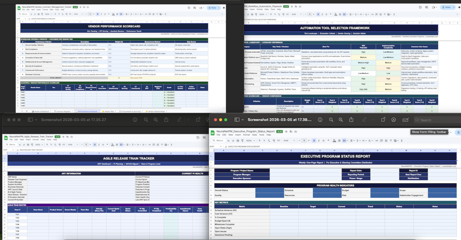Image resolution: width=461 pixels, height=240 pixels.
Task: Click print icon in Executive Status Report toolbar
Action: pos(238,141)
